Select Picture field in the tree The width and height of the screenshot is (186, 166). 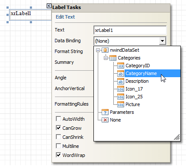(133, 104)
